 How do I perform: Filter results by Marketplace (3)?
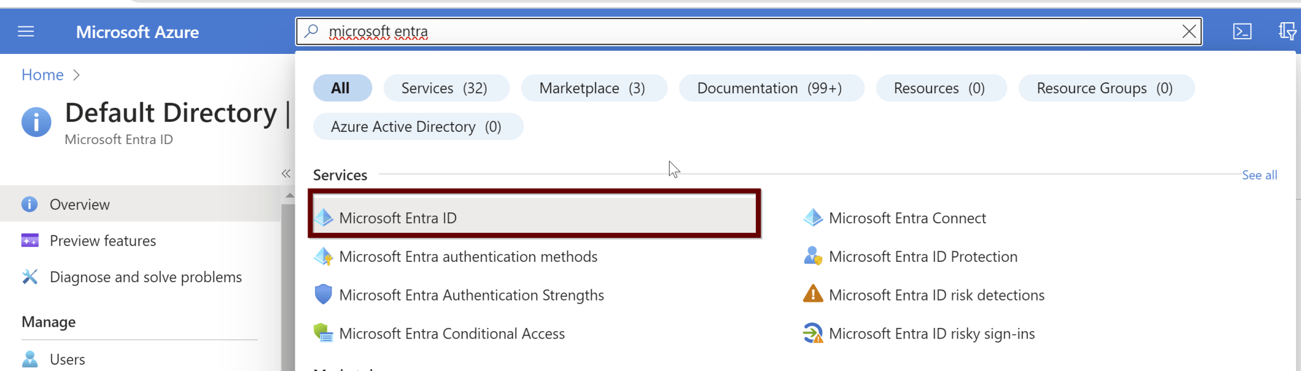coord(594,88)
